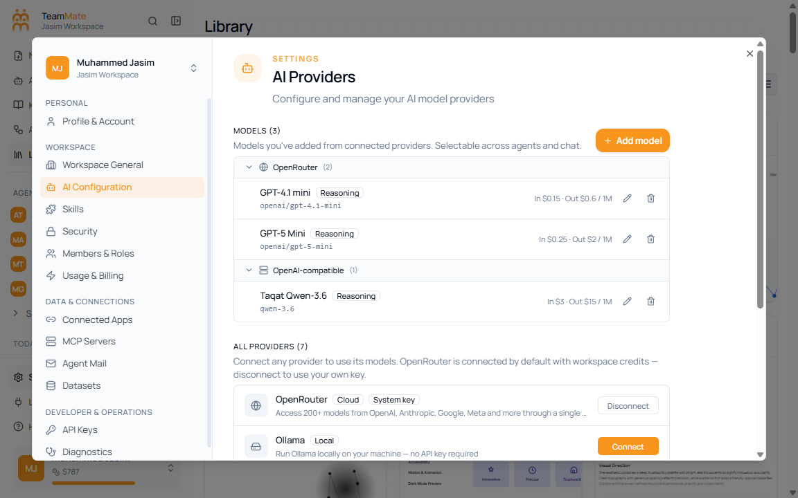Open the workspace switcher next to Muhammed Jasim

(x=193, y=68)
